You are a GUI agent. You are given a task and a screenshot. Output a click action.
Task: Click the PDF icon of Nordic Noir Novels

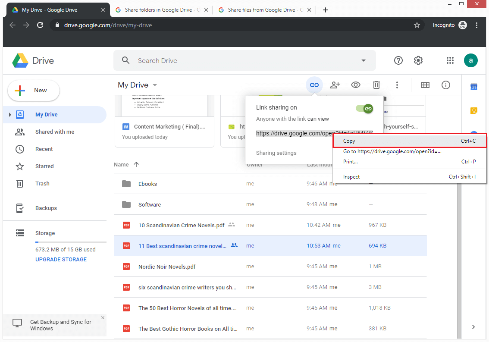(126, 267)
